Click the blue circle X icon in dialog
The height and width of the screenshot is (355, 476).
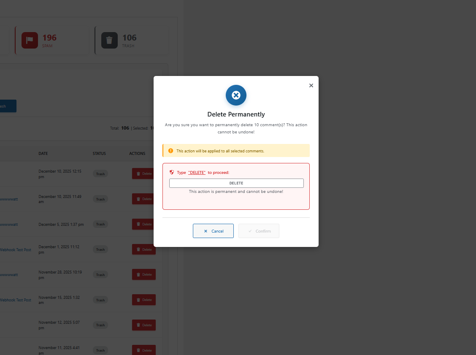236,95
